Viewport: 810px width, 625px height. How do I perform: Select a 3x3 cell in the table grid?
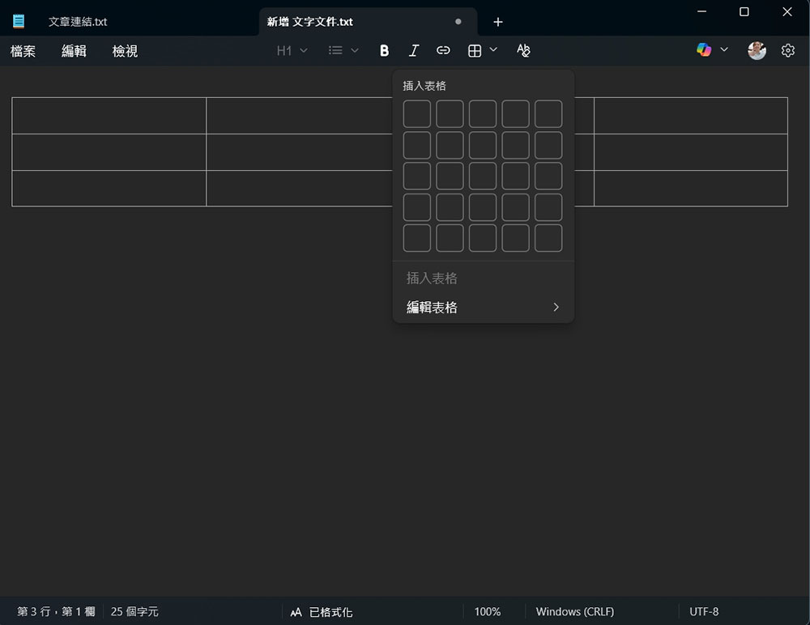pyautogui.click(x=482, y=176)
